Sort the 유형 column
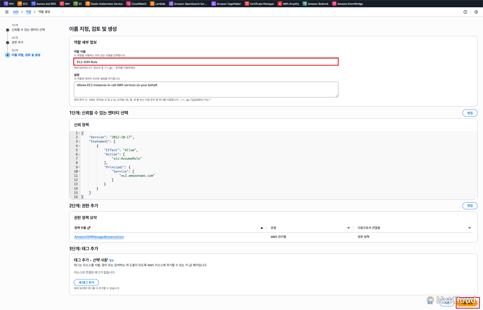 (x=348, y=228)
